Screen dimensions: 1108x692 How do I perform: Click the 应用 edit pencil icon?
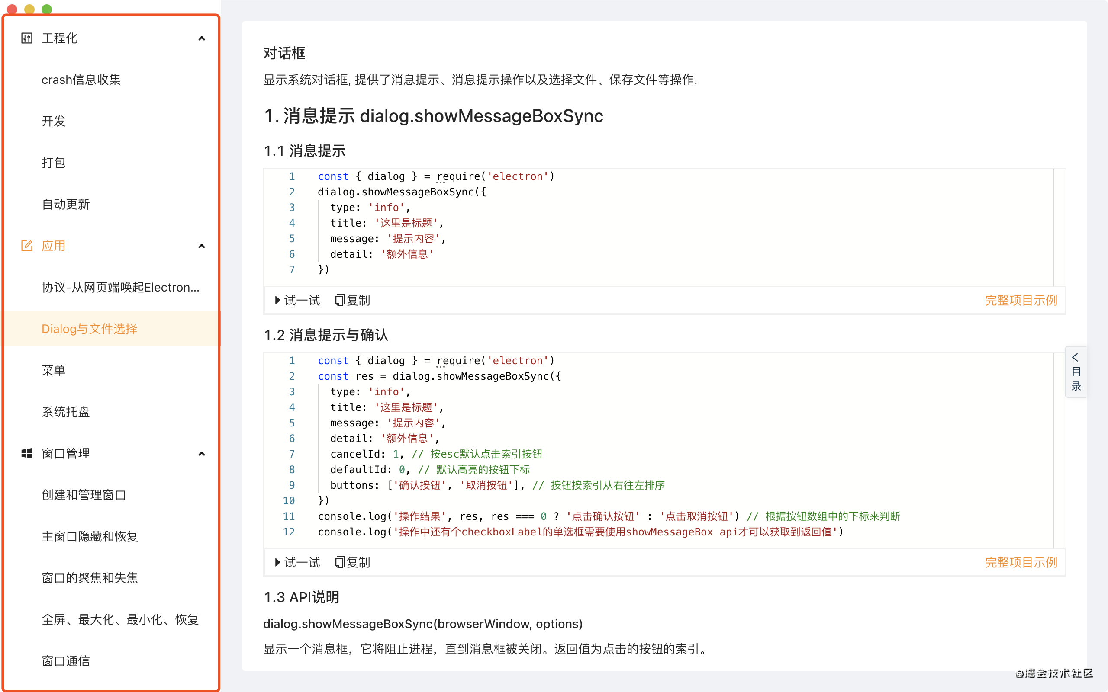(x=26, y=246)
